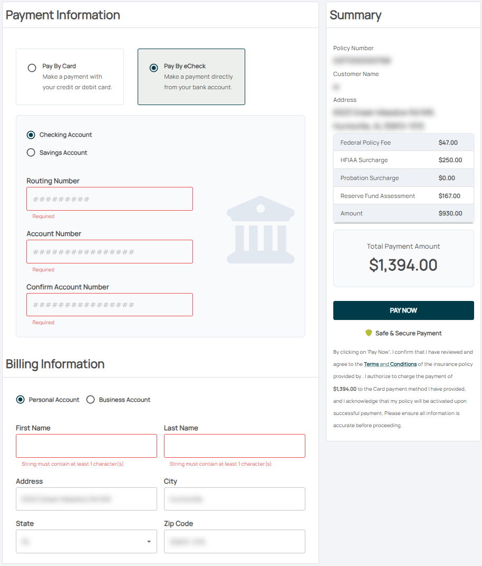The image size is (482, 566).
Task: Click the Zip Code field
Action: tap(235, 541)
